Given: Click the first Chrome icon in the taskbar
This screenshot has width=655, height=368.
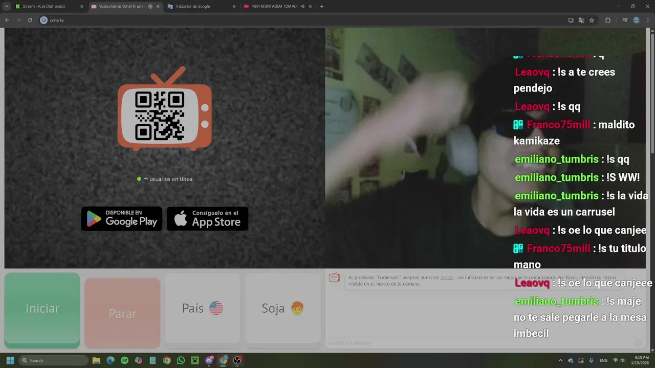Looking at the screenshot, I should [x=166, y=360].
